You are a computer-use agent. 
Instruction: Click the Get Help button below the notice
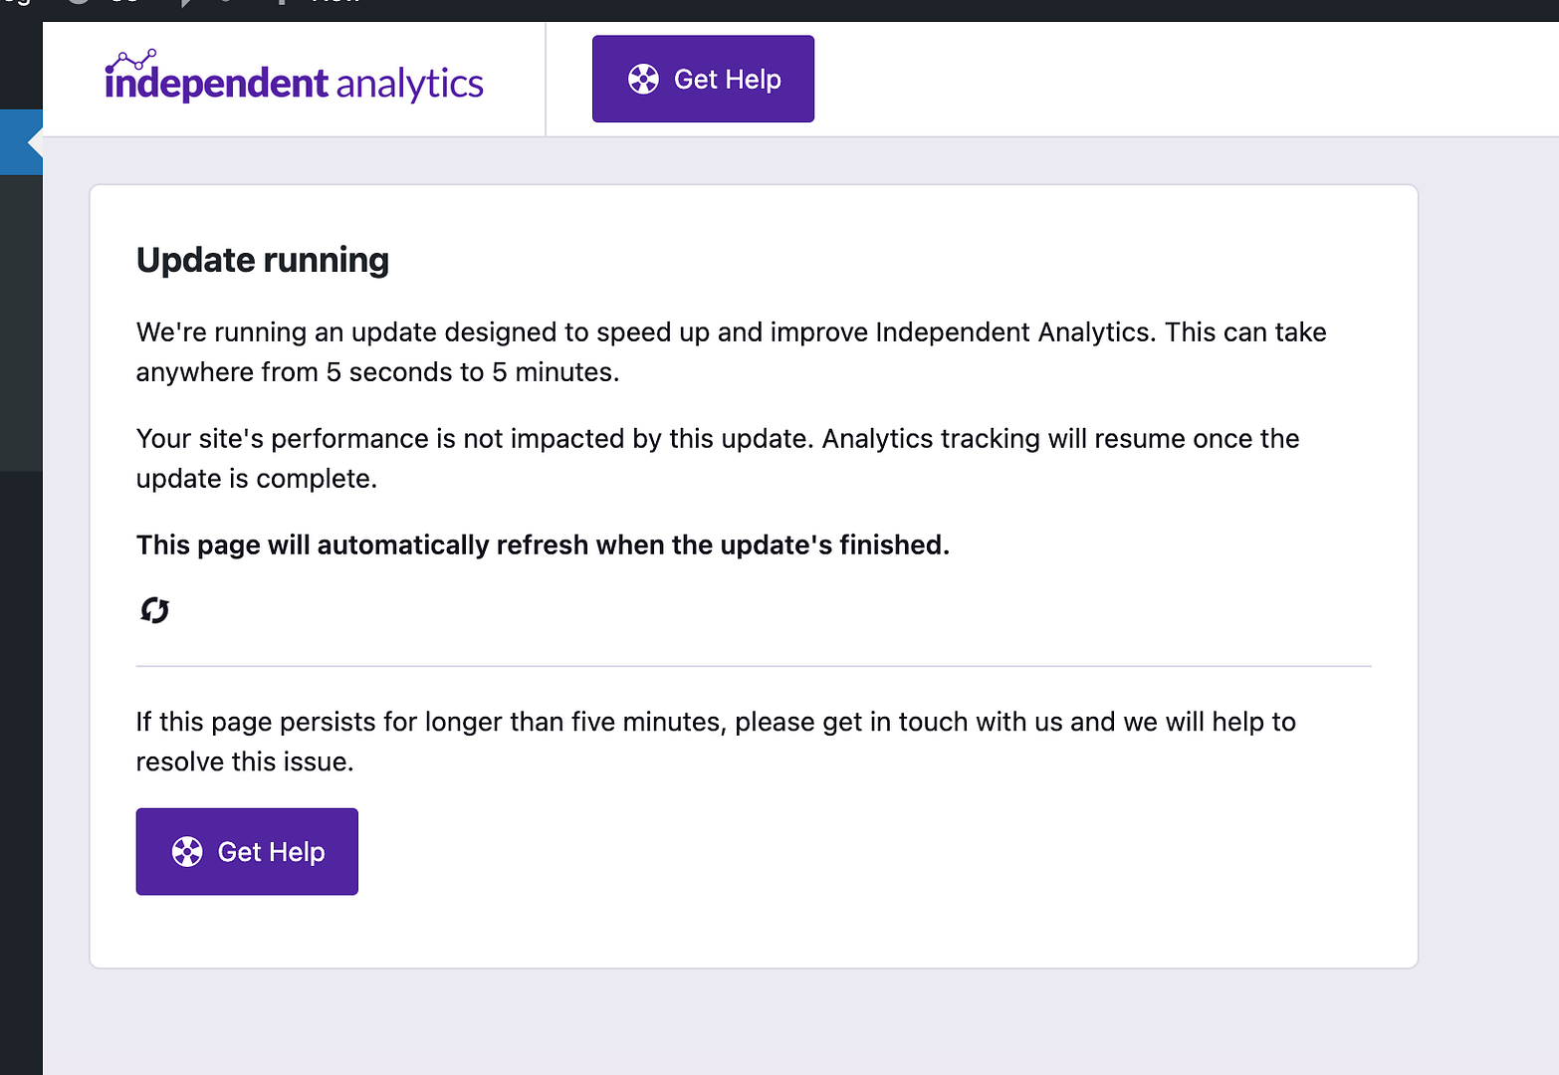click(x=247, y=851)
